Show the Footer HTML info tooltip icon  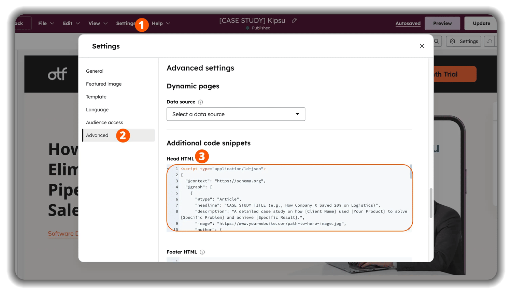[x=202, y=252]
